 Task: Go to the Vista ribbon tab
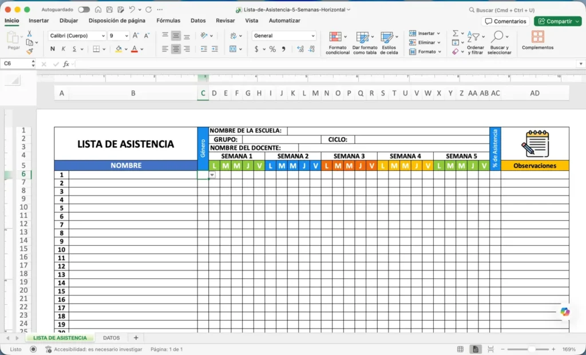(252, 21)
